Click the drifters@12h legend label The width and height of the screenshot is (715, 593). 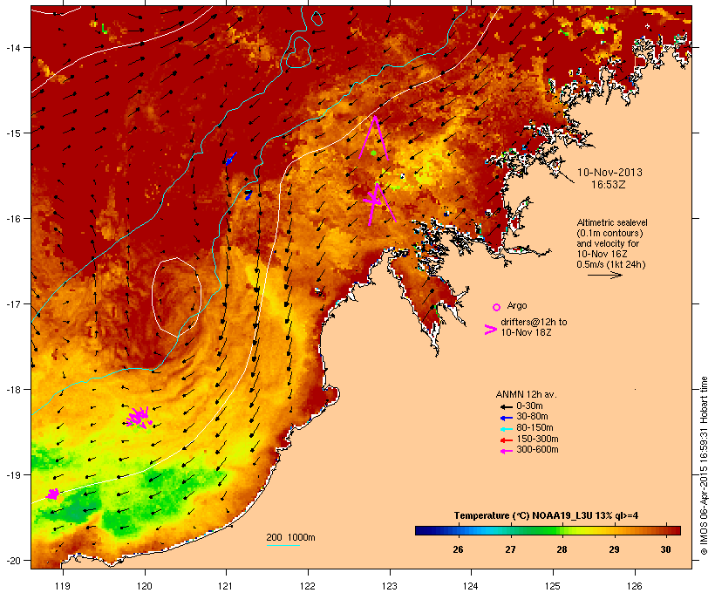[534, 327]
